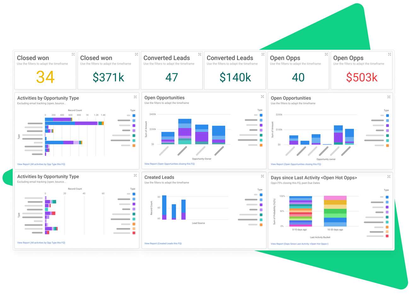This screenshot has width=410, height=295.
Task: Expand the rightmost Open Opportunities chart
Action: tap(389, 97)
